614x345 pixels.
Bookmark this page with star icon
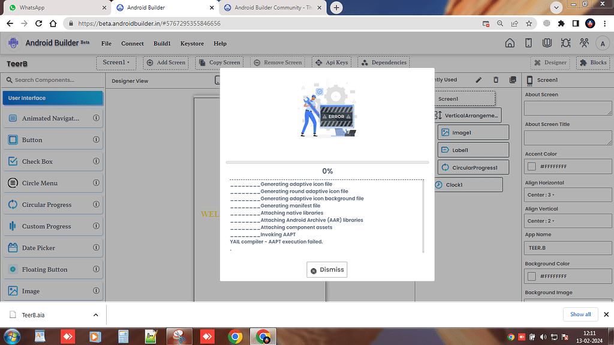pos(529,23)
